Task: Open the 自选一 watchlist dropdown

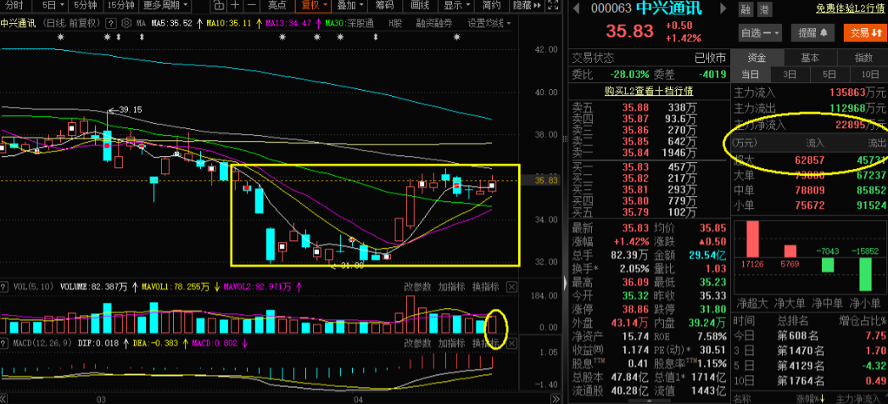Action: 760,33
